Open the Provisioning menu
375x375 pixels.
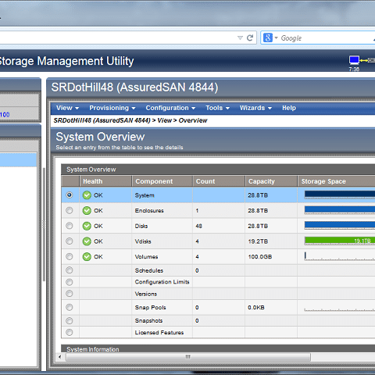coord(112,108)
